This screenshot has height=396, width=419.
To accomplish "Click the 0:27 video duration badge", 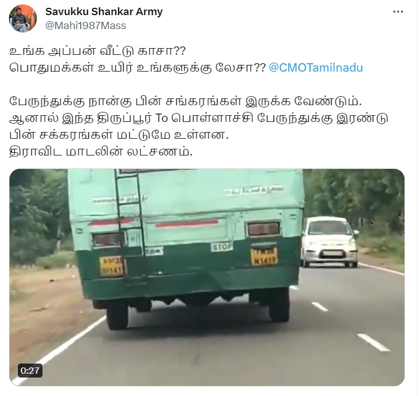I will point(30,371).
